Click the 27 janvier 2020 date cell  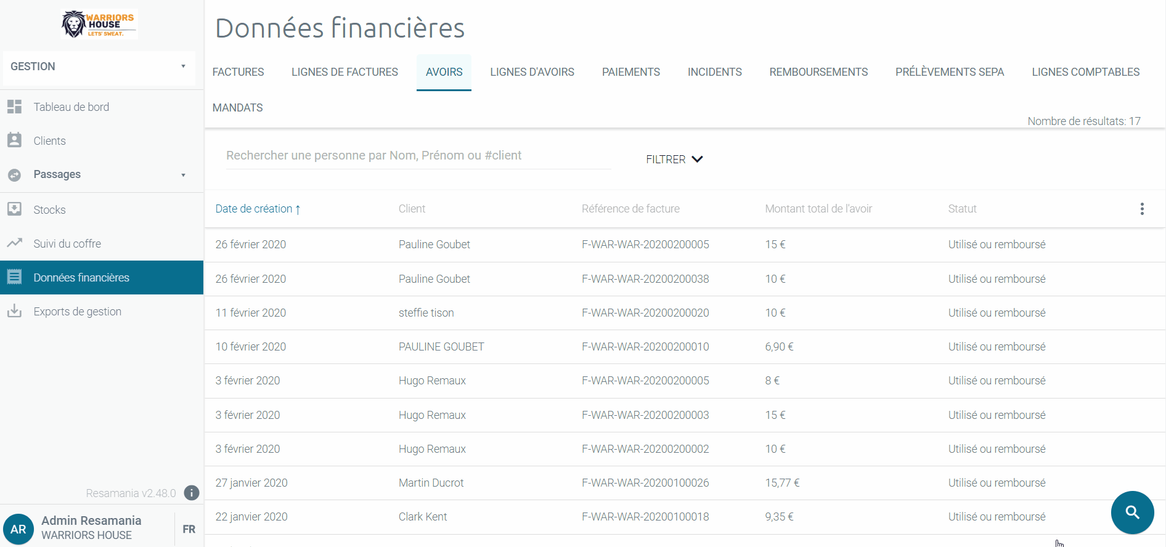(251, 483)
